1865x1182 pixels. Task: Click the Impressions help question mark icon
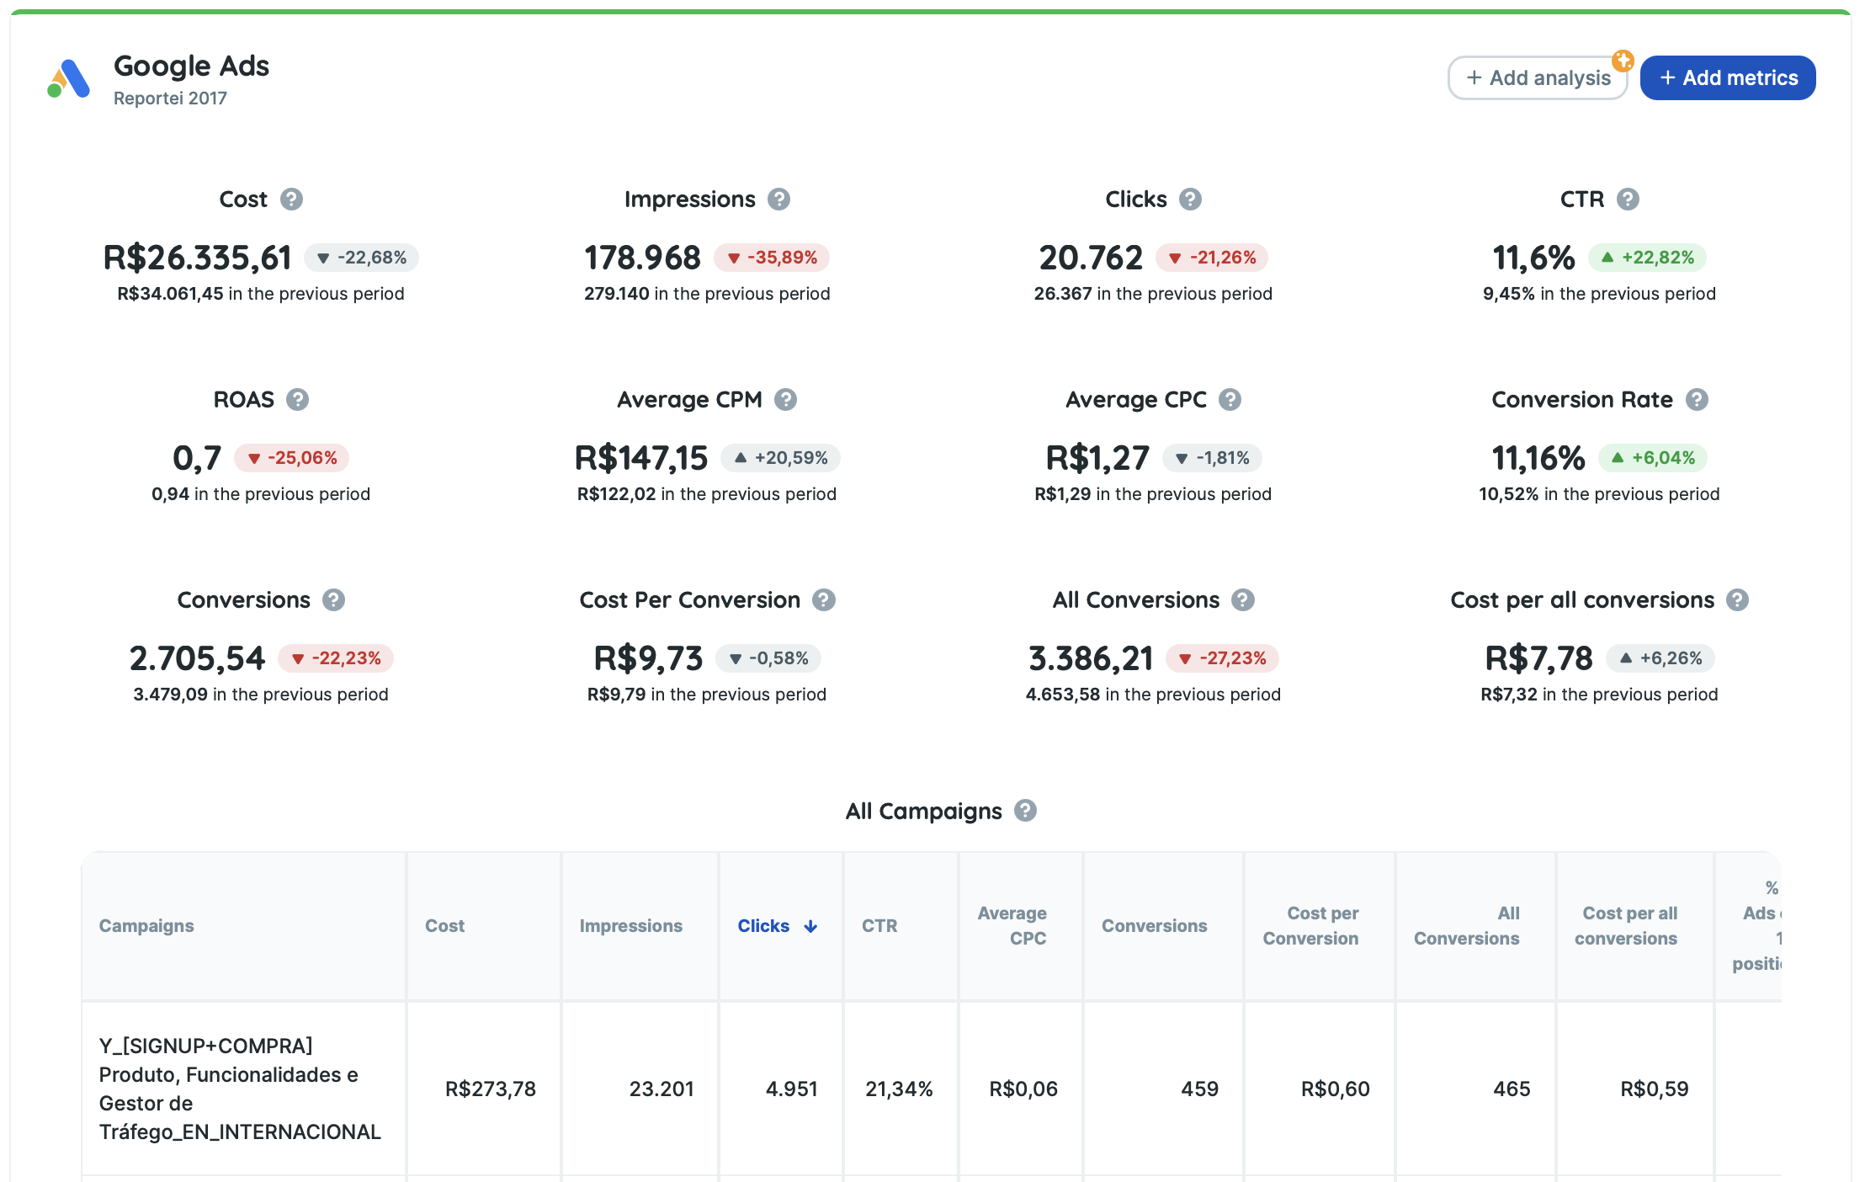click(779, 200)
